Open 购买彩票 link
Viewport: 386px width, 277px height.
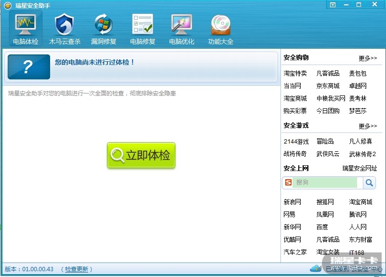point(295,111)
